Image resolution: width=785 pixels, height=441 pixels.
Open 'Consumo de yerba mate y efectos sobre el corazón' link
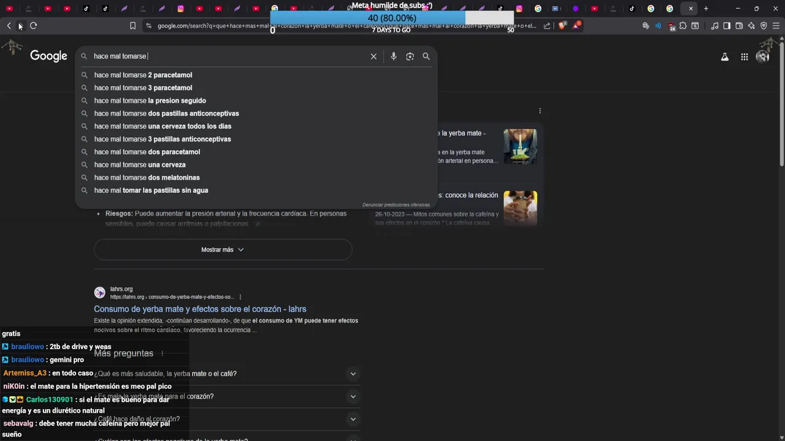click(x=200, y=309)
